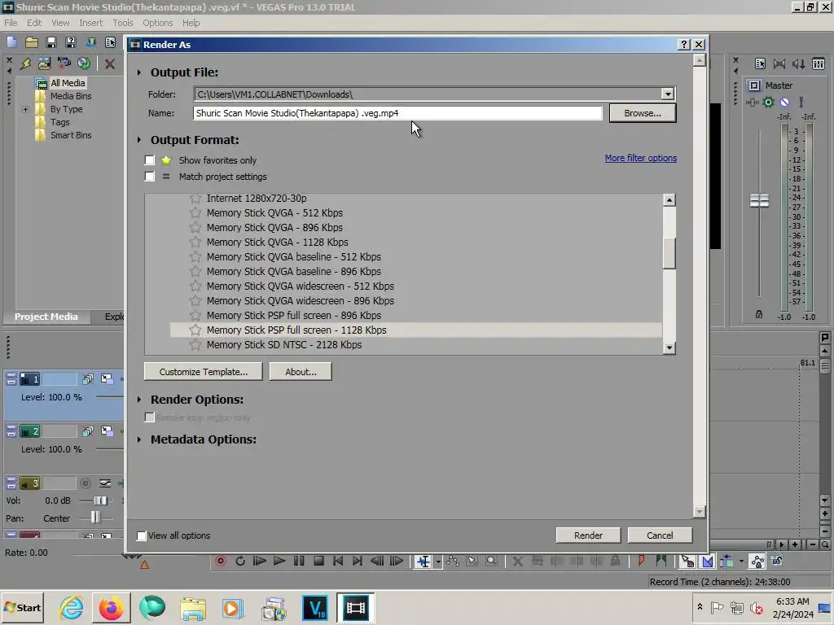
Task: Open the File menu
Action: coord(11,23)
